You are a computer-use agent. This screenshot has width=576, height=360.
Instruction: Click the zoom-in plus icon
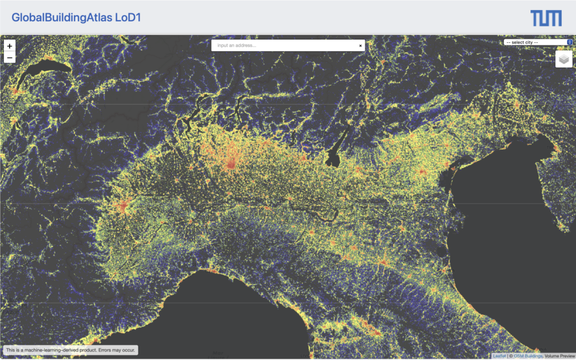(9, 45)
